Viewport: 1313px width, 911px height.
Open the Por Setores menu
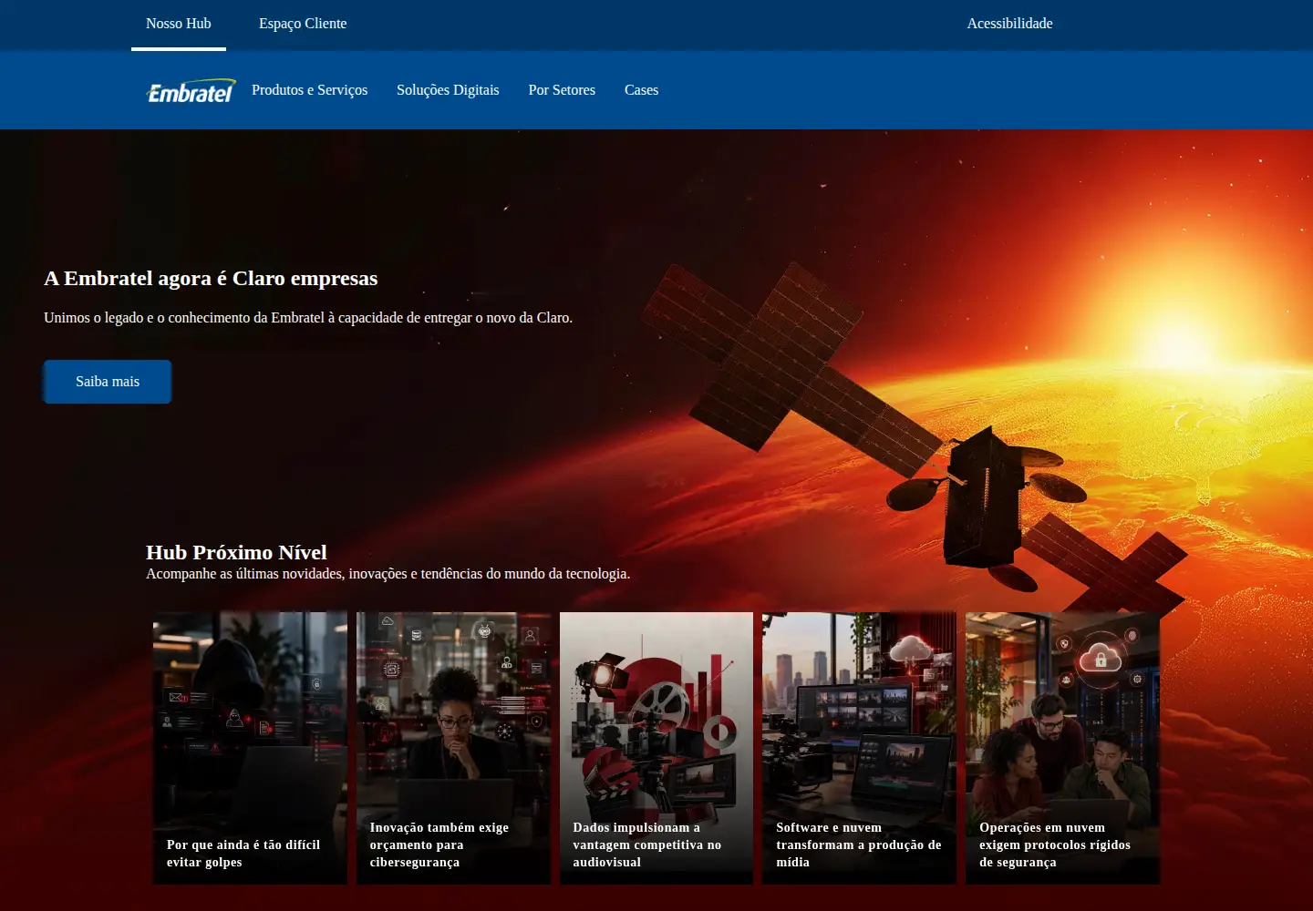(562, 90)
